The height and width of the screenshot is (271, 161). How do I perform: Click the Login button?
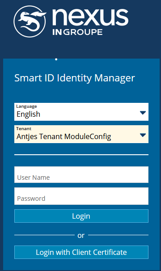coord(81,216)
